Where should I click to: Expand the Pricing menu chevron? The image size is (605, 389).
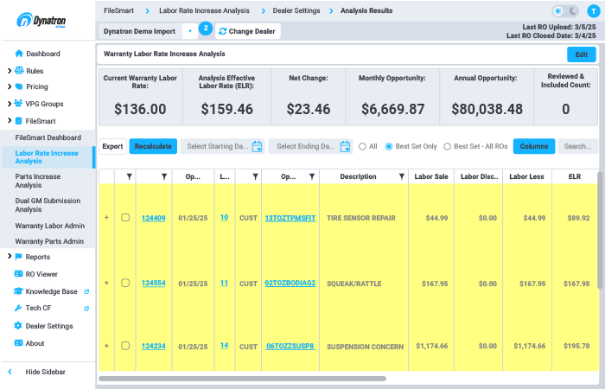pyautogui.click(x=10, y=86)
